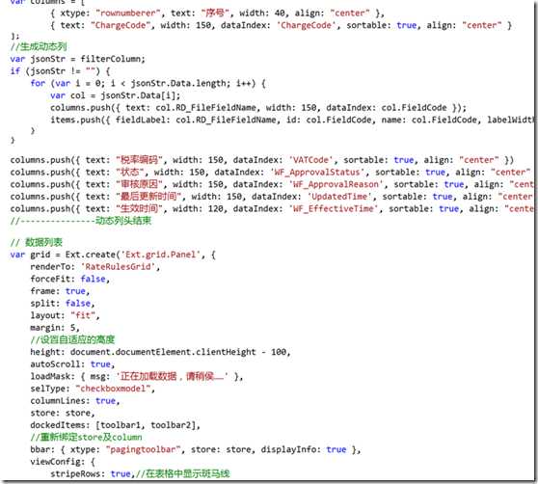Click the 'WF_ApprovalReason' string

[336, 184]
